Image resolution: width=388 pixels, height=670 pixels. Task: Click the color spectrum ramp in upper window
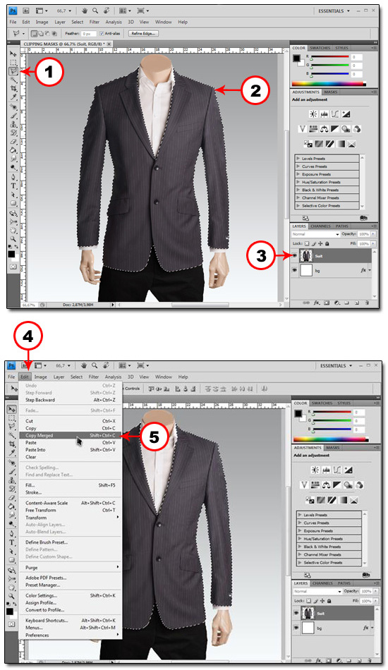tap(328, 84)
